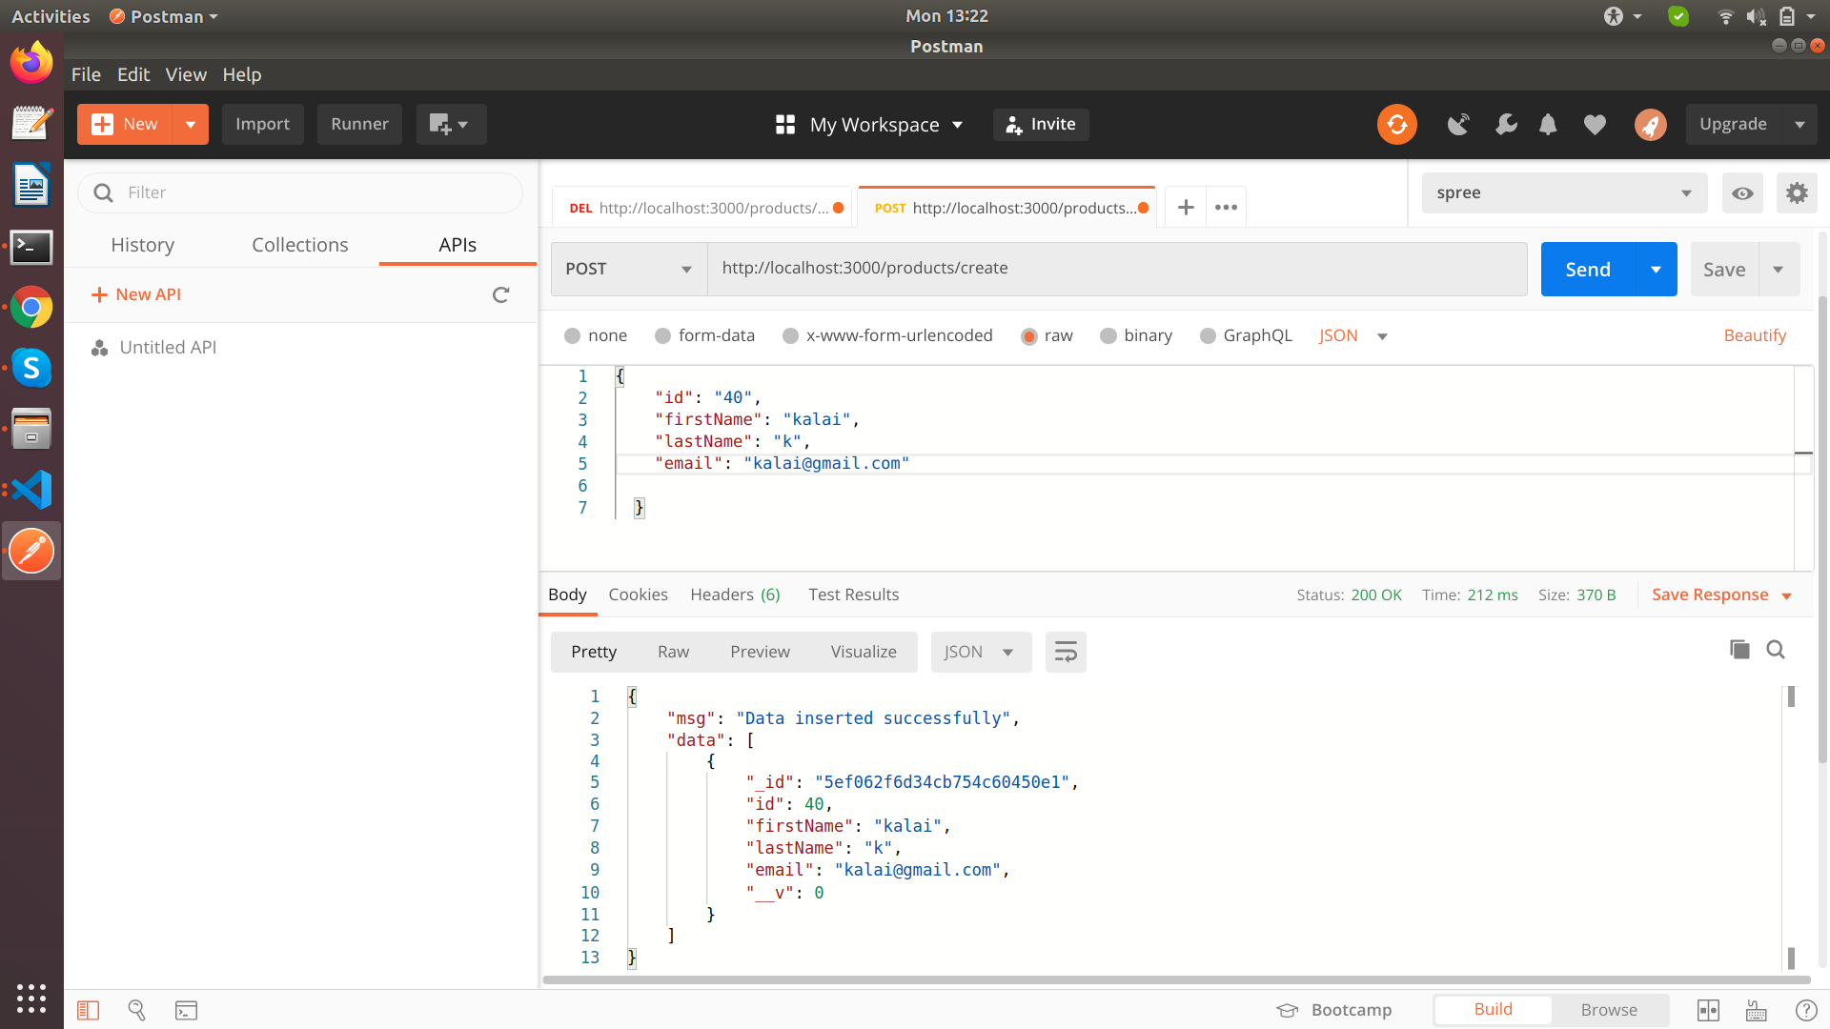Switch to the DEL request tab
The width and height of the screenshot is (1830, 1029).
click(x=701, y=209)
